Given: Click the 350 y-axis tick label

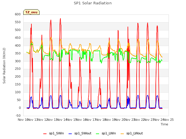Looking at the screenshot, I should point(18,53).
